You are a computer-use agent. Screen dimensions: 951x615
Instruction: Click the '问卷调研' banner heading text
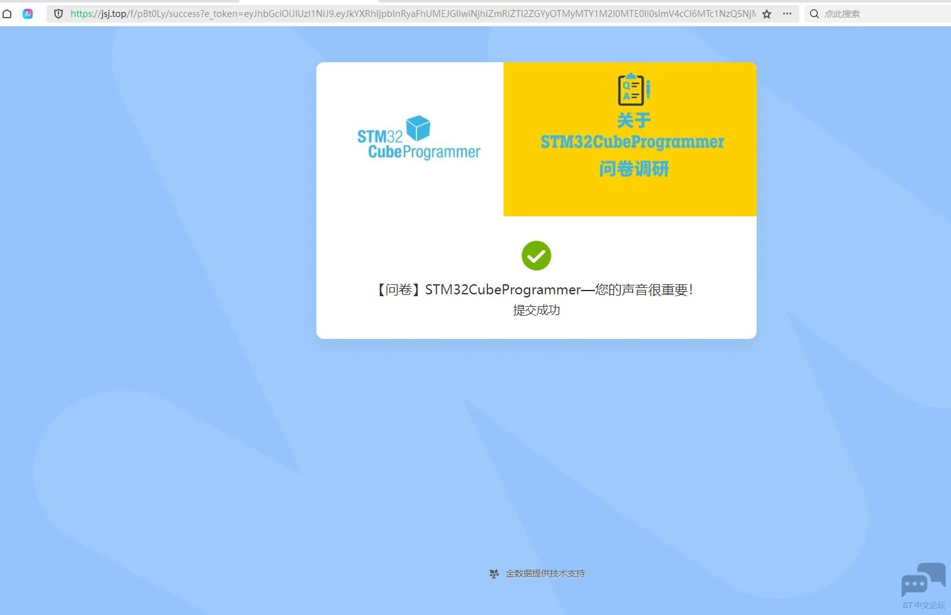click(633, 169)
